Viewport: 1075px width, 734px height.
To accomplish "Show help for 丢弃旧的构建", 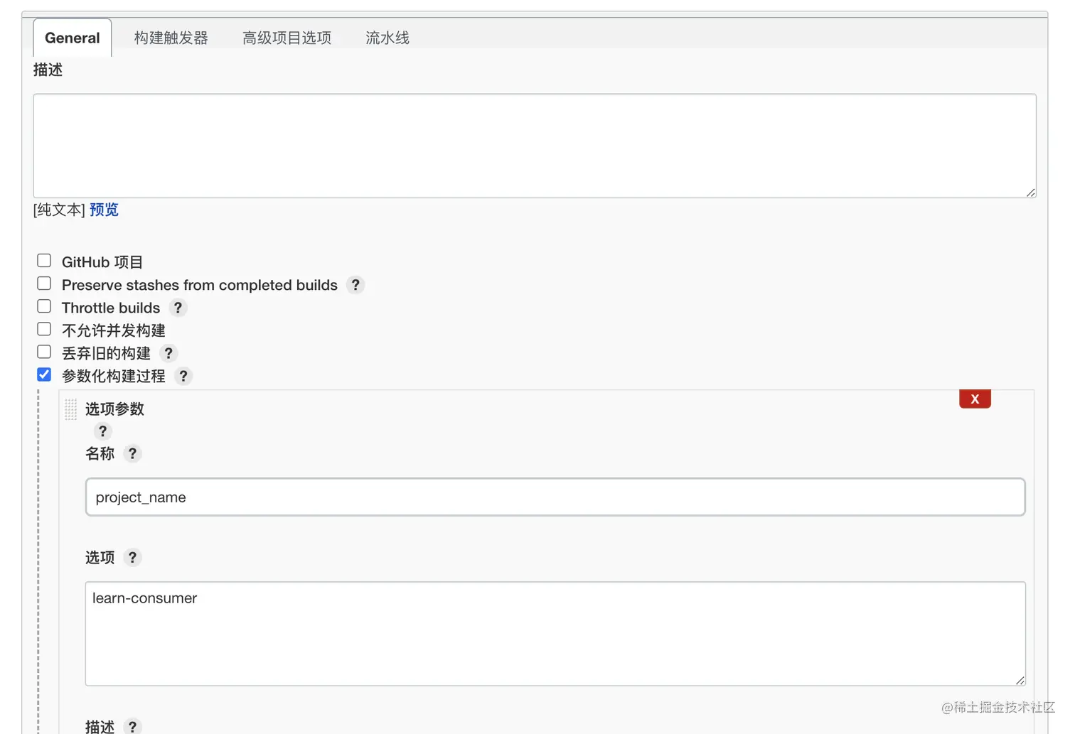I will pyautogui.click(x=169, y=353).
